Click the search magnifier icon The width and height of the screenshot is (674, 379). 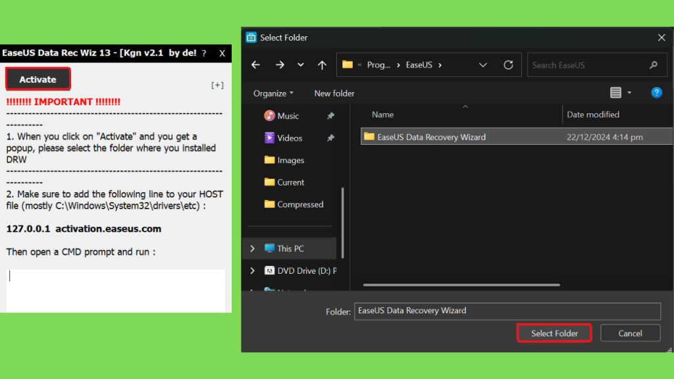coord(654,65)
